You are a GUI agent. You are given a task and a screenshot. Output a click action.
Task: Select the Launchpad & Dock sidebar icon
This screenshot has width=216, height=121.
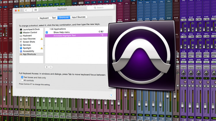pyautogui.click(x=21, y=30)
